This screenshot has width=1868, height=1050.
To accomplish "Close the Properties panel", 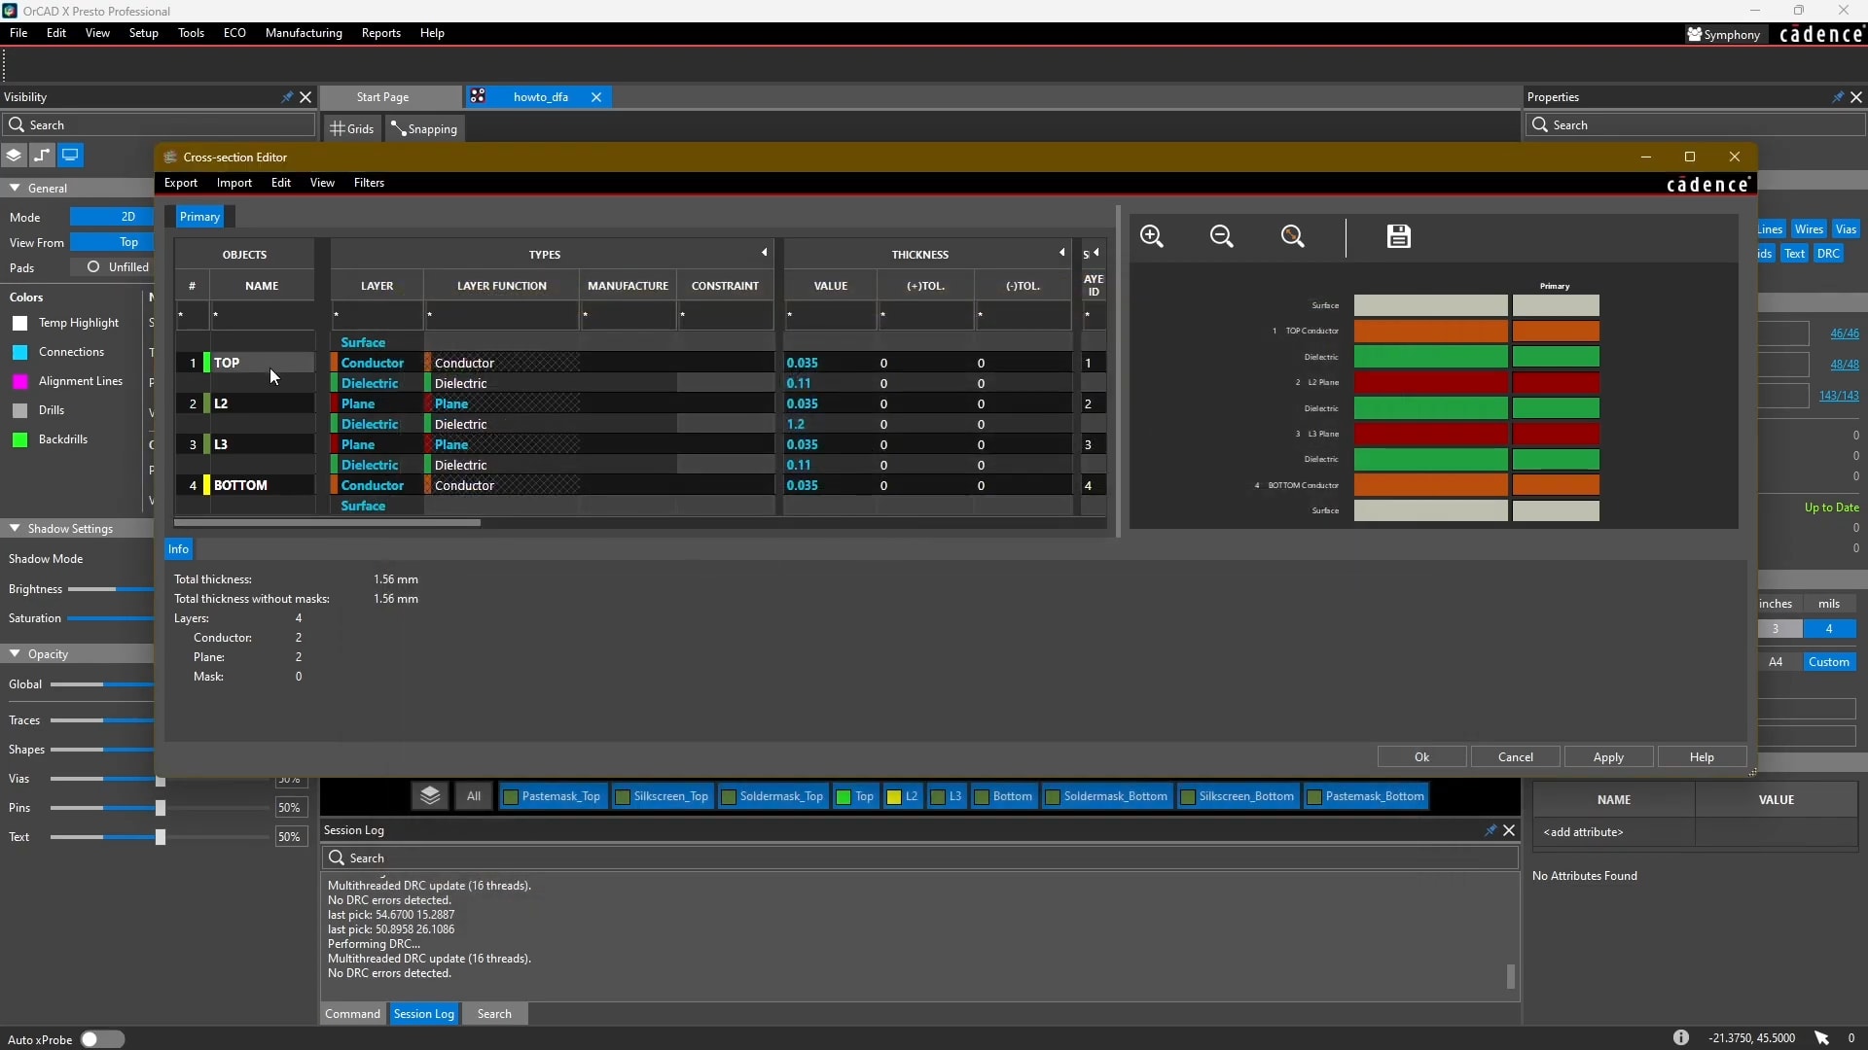I will point(1856,97).
